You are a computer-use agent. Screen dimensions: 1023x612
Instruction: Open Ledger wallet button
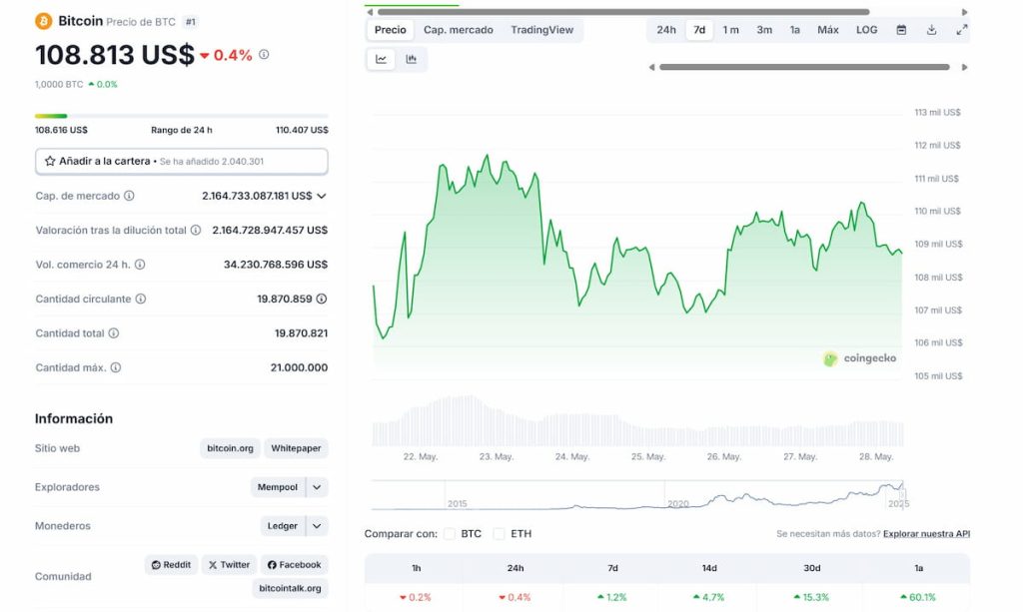point(282,526)
